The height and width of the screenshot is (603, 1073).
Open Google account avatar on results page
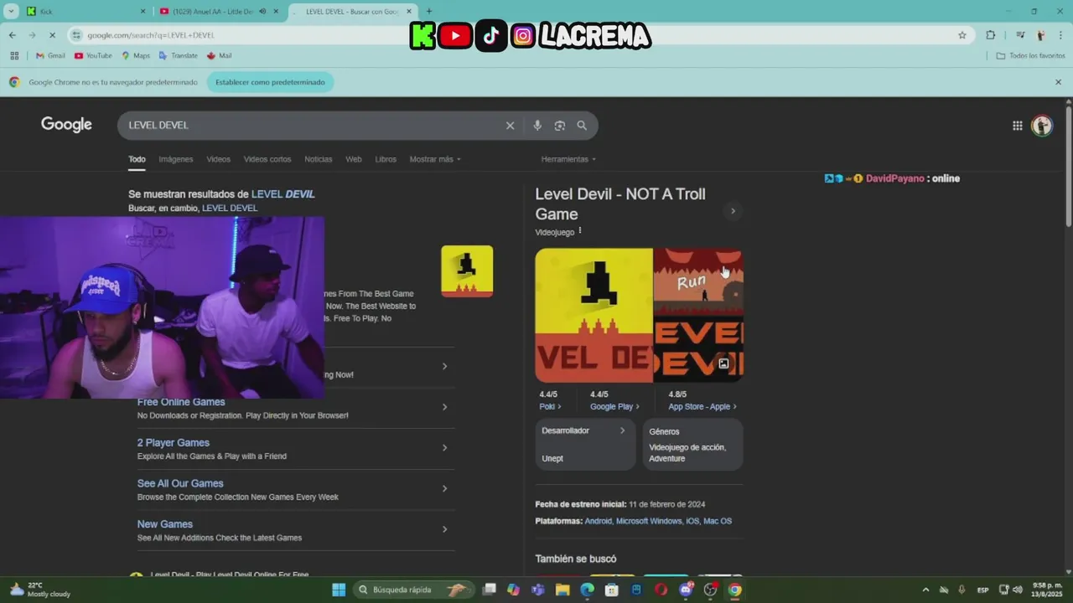pyautogui.click(x=1042, y=126)
